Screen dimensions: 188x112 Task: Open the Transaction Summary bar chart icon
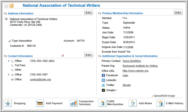(74, 103)
